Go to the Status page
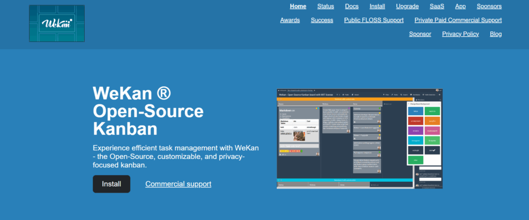The height and width of the screenshot is (220, 529). [x=325, y=7]
